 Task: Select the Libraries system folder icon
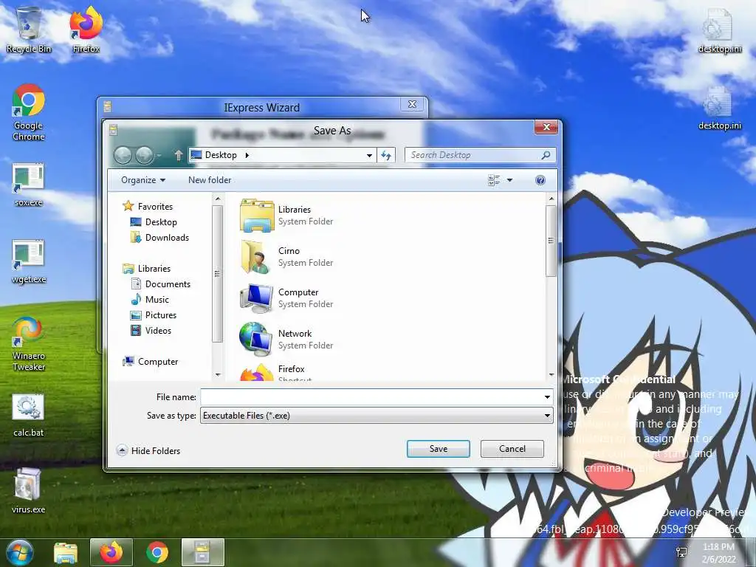pyautogui.click(x=257, y=216)
